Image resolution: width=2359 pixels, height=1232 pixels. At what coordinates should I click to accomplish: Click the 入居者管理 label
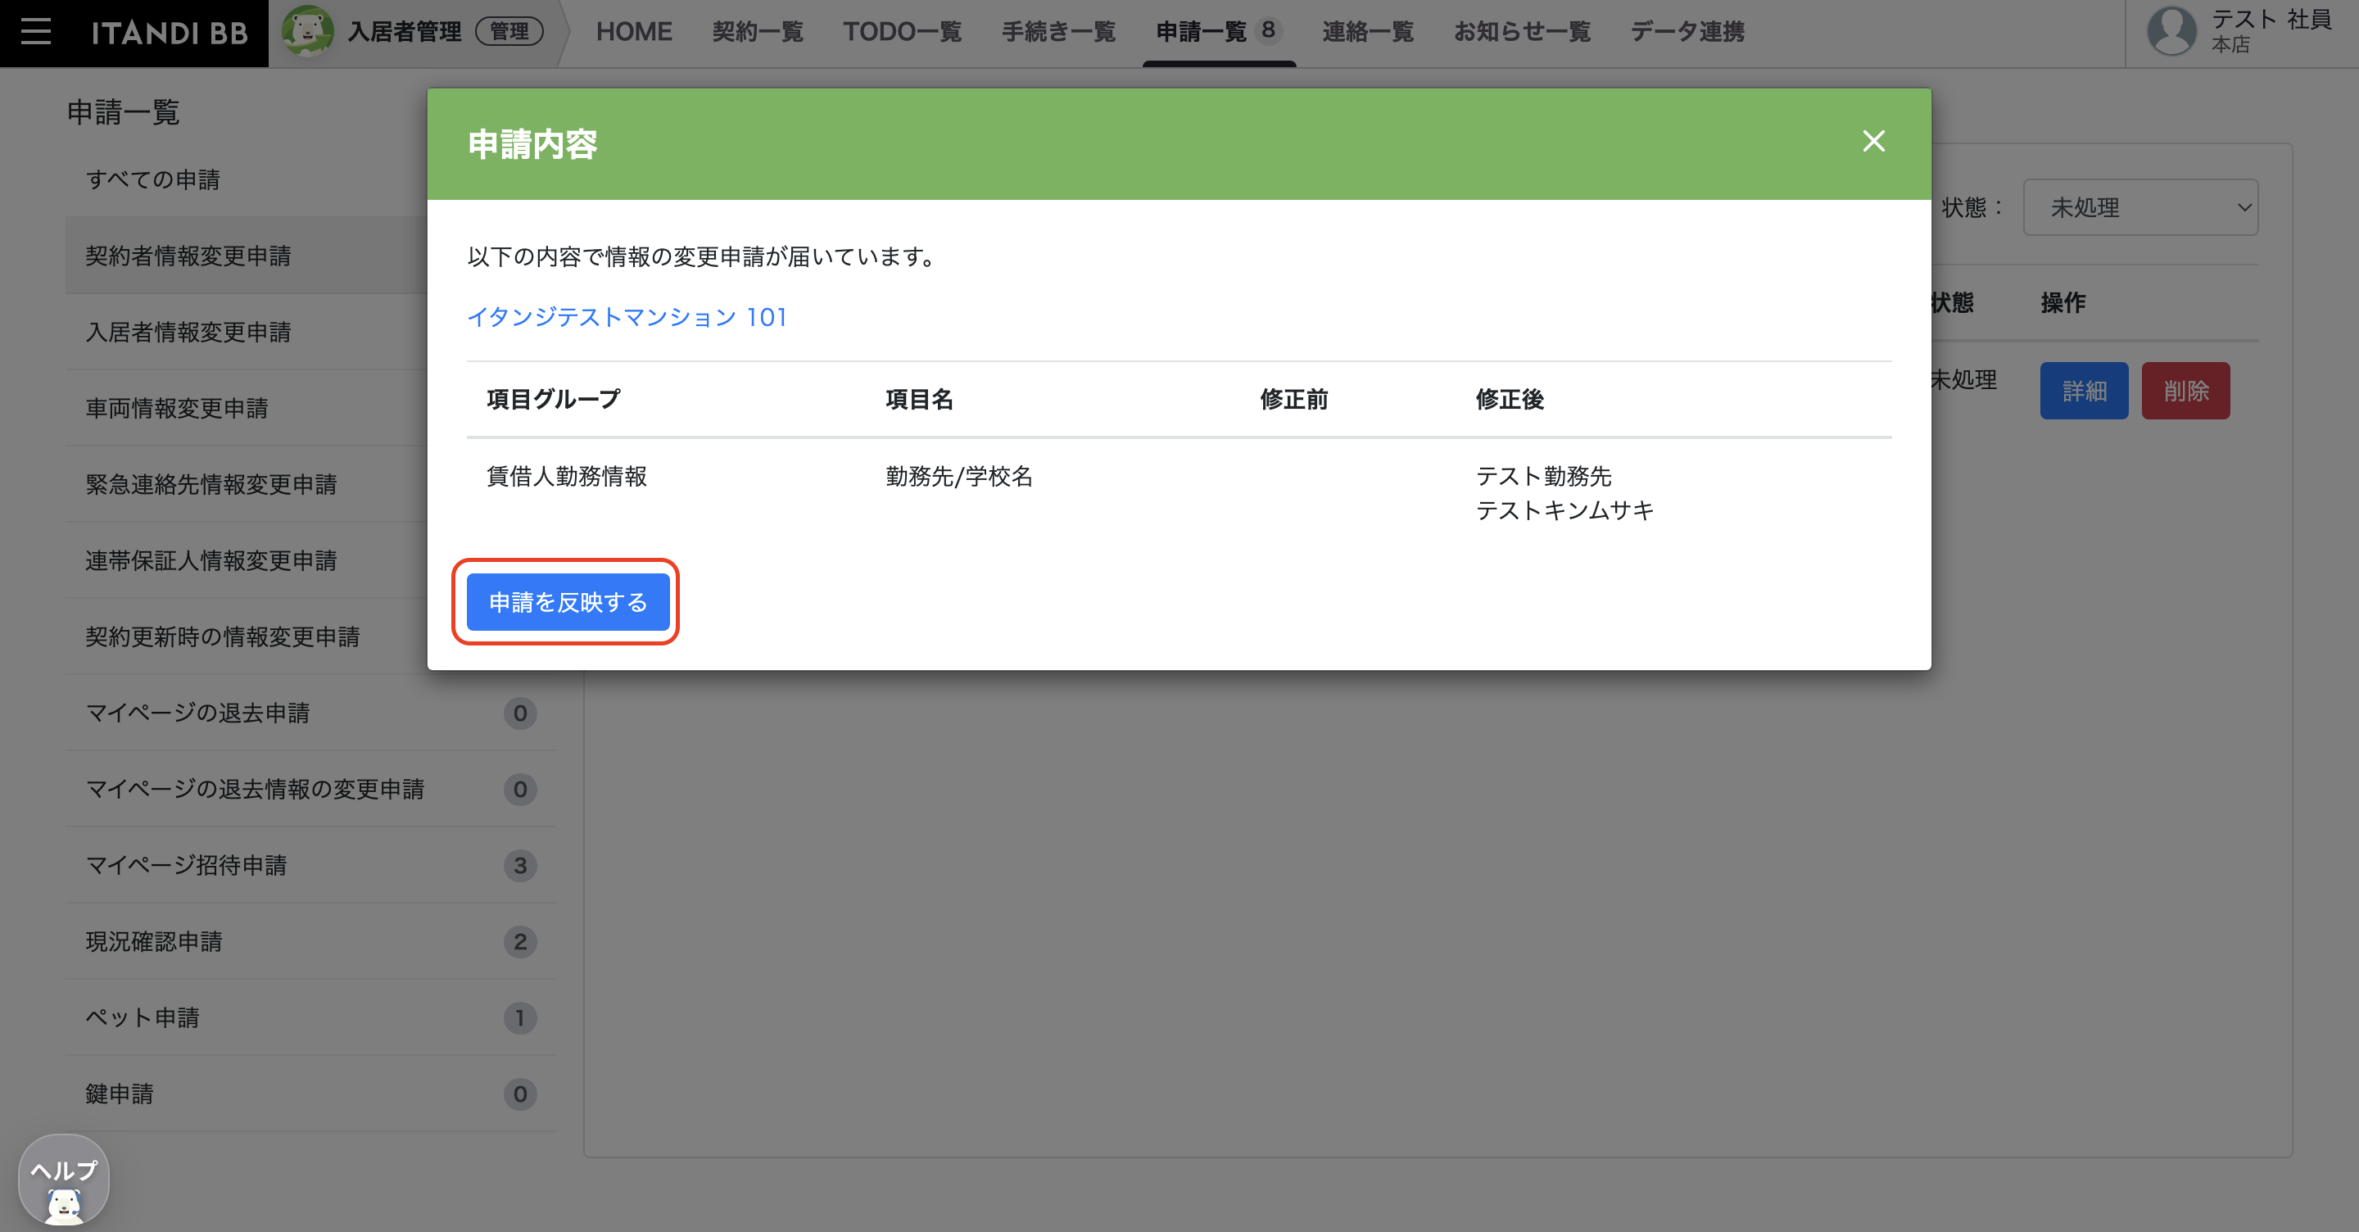404,32
